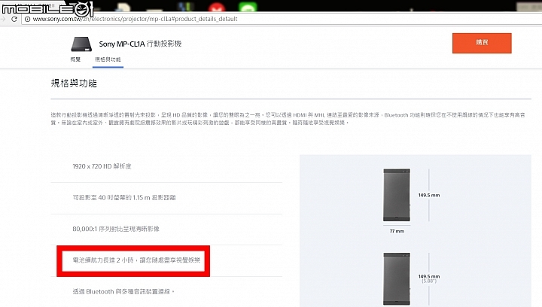Select the 80,000:1 contrast feature row
Image resolution: width=542 pixels, height=307 pixels.
point(166,229)
